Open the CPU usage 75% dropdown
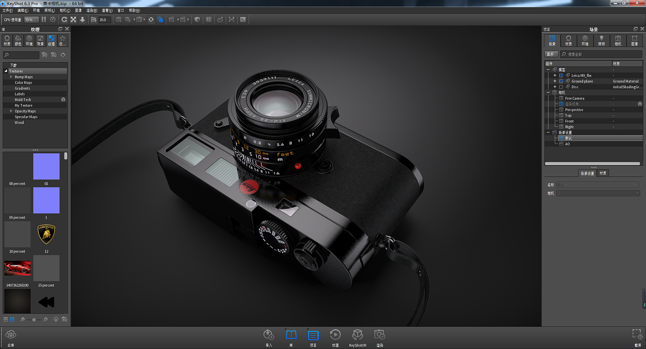This screenshot has height=349, width=646. click(31, 20)
